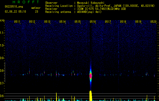Select the Ogata-vill. Akita-Pref. JAPAN location text

116,6
